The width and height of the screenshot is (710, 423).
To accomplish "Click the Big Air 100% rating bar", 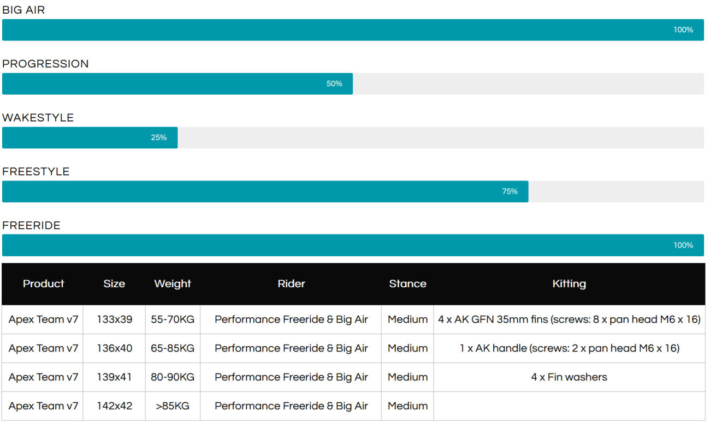I will pos(353,30).
